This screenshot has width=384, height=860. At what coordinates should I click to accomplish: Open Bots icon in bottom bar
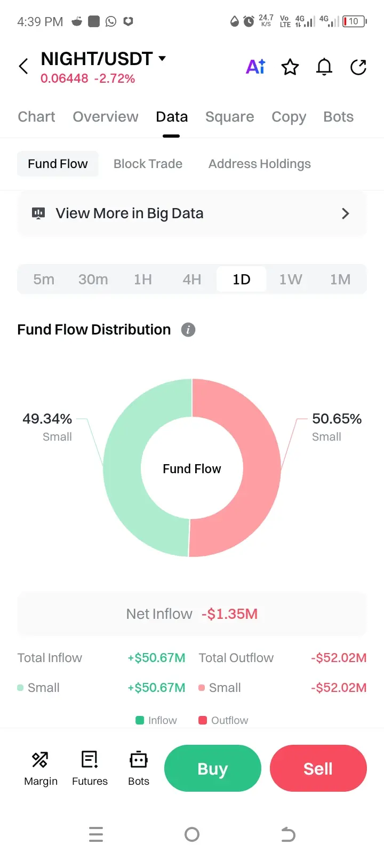(x=139, y=768)
